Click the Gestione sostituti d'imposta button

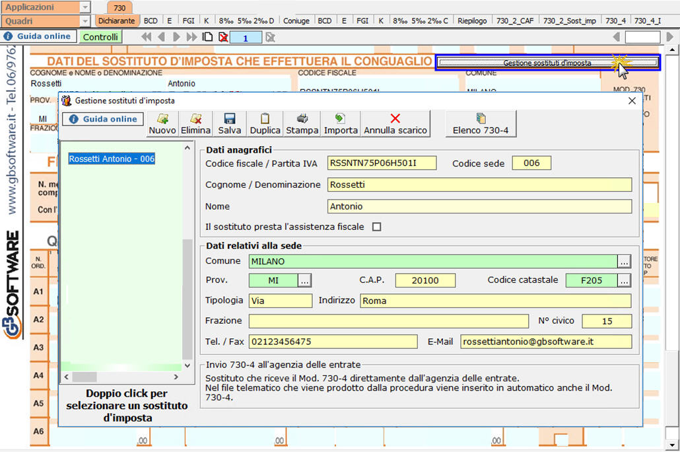[x=547, y=63]
